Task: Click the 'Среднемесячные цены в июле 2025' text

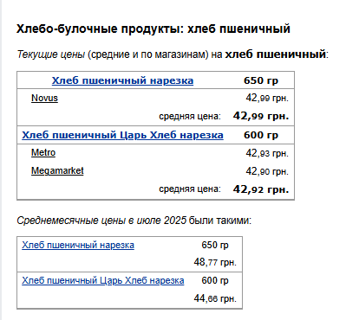Action: pos(101,221)
